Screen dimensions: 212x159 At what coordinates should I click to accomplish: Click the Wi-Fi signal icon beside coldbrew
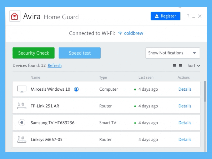[x=120, y=33]
